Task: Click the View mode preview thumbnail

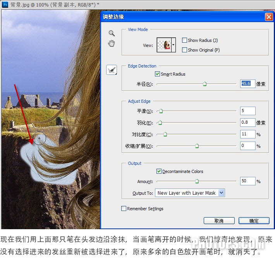Action: pyautogui.click(x=164, y=45)
